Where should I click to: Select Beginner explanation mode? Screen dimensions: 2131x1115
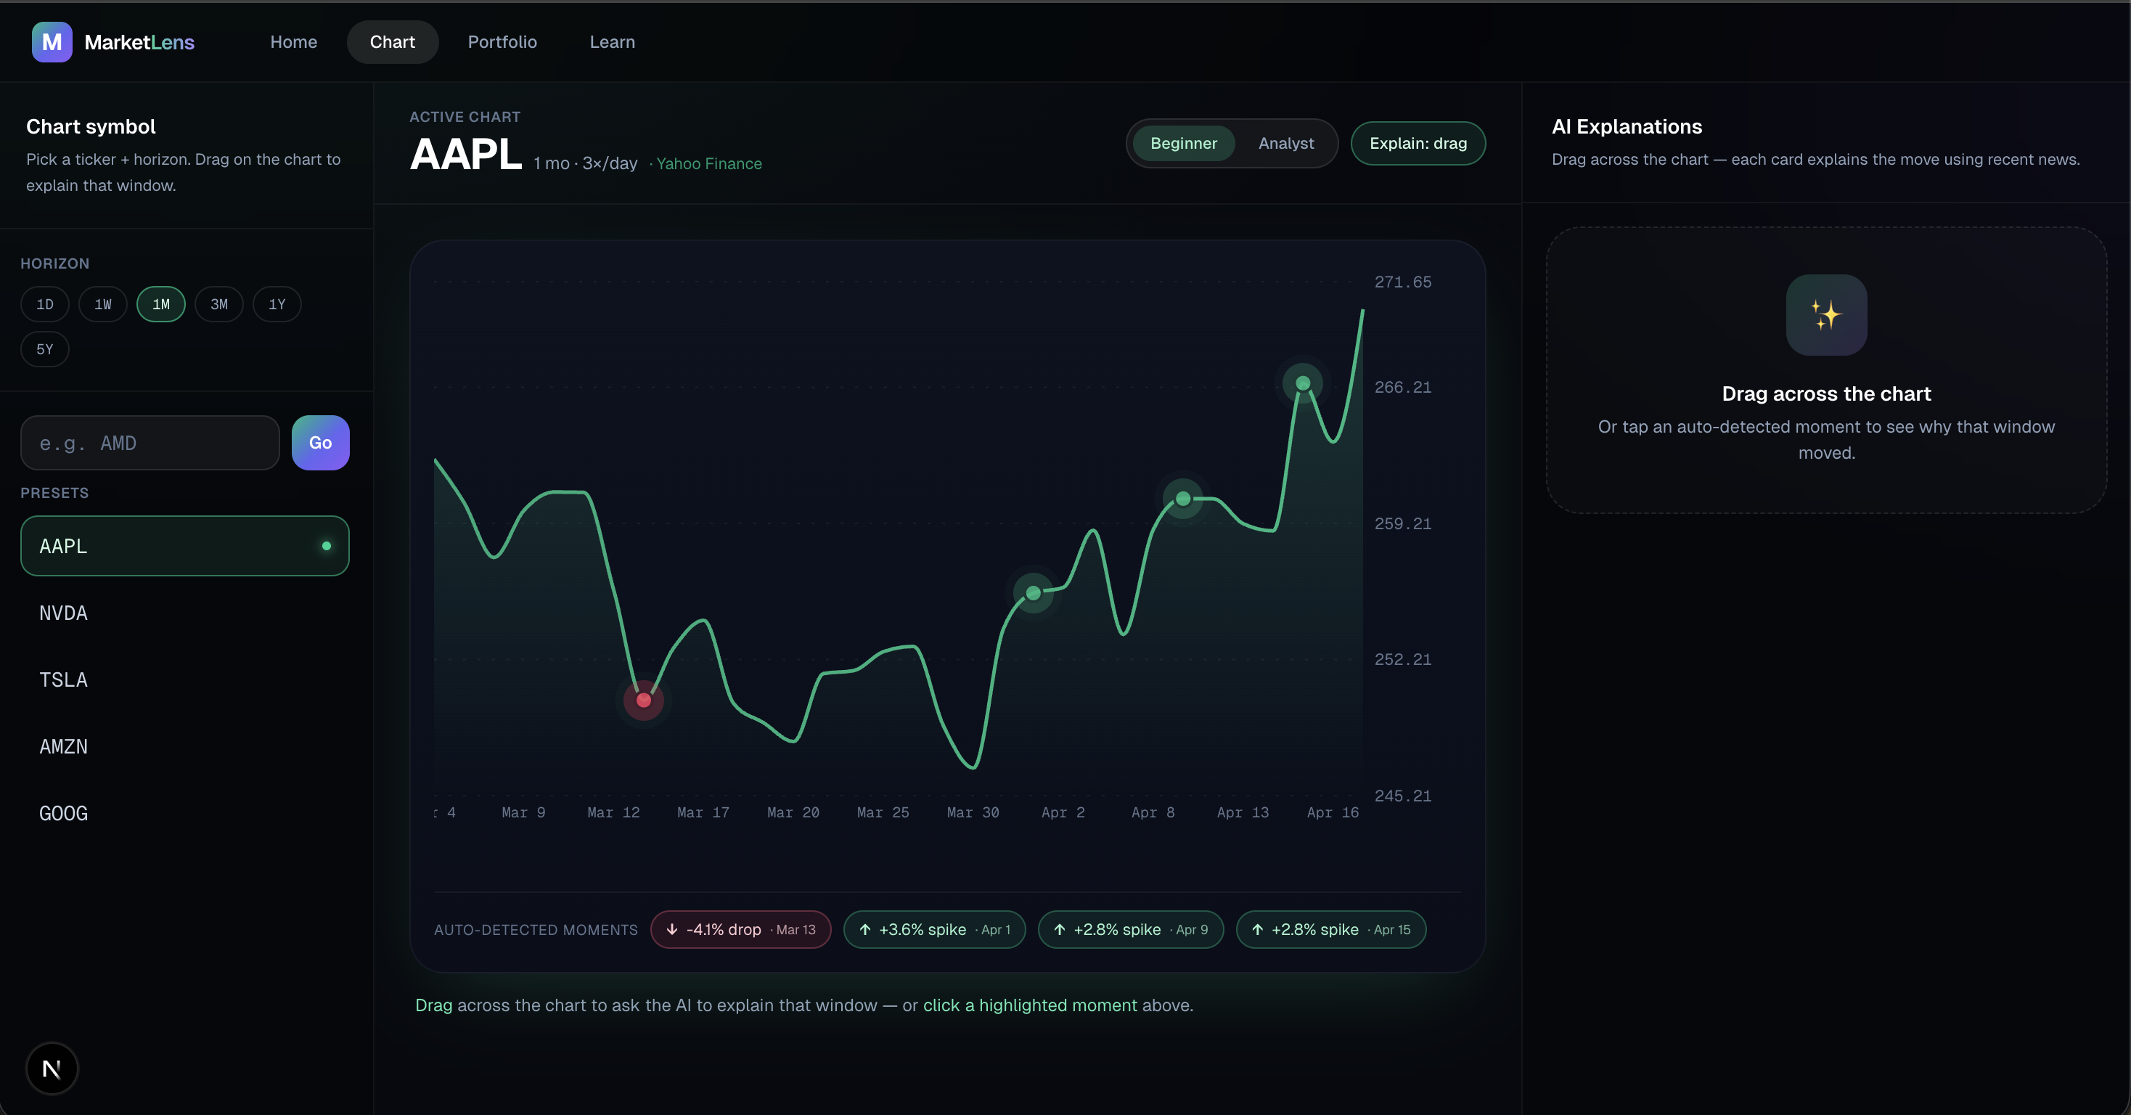[x=1183, y=143]
